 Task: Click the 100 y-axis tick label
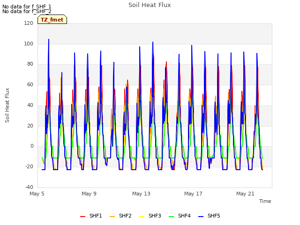coord(29,44)
